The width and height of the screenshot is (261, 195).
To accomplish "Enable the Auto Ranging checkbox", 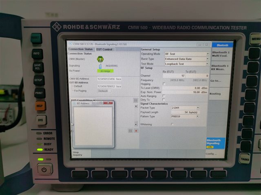I will [164, 96].
